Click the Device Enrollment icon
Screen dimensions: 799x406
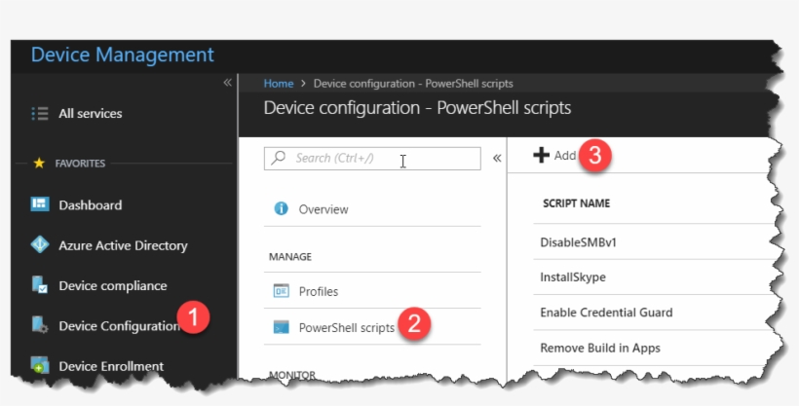coord(40,365)
